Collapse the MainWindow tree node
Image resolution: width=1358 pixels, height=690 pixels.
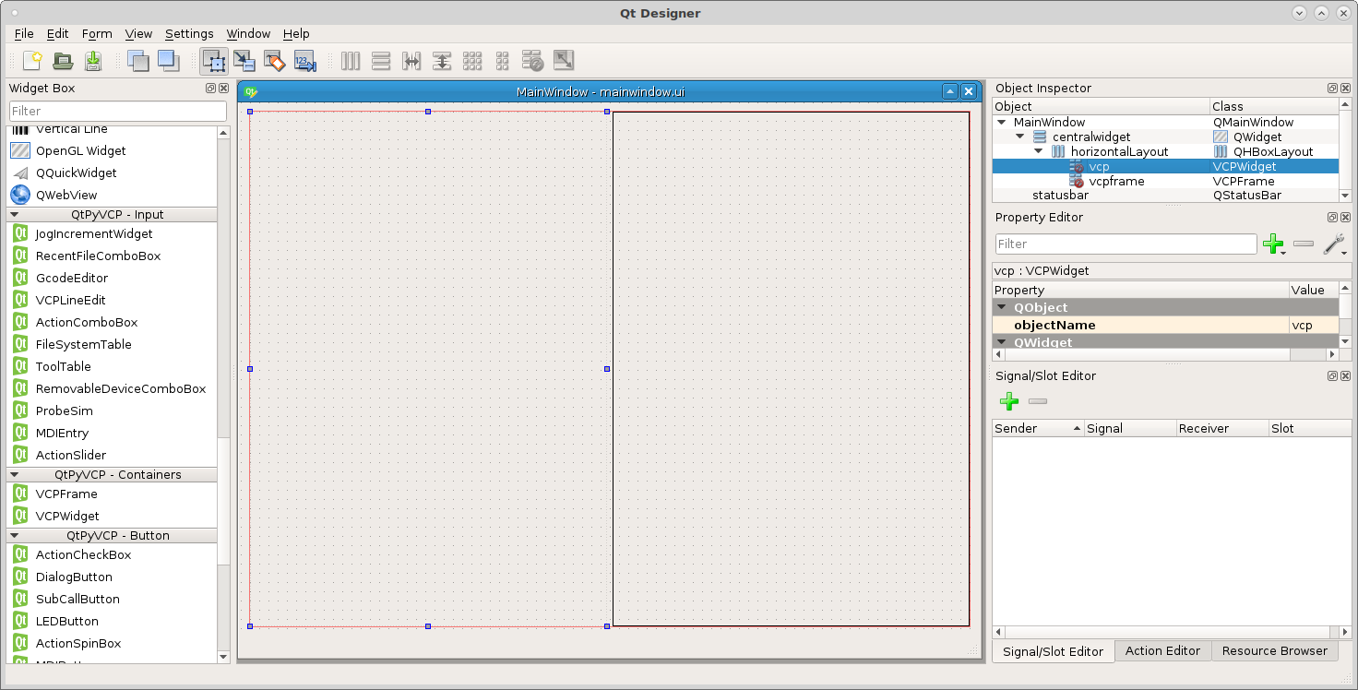[x=1002, y=122]
